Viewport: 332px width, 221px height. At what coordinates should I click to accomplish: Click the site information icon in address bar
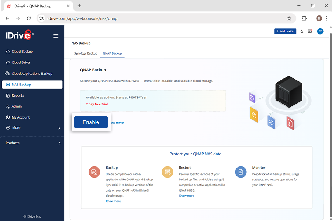(41, 18)
